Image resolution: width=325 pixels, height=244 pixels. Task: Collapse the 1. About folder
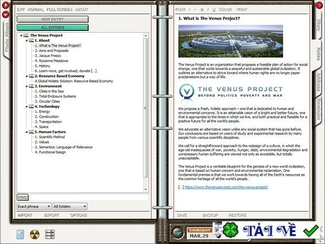(x=27, y=41)
